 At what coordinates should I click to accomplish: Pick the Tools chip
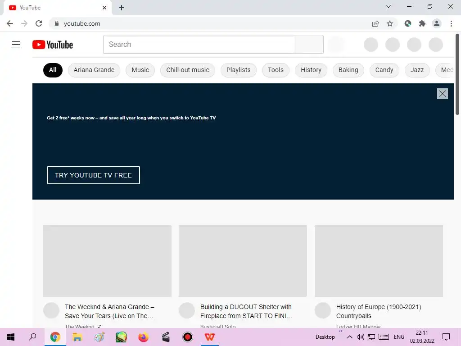pyautogui.click(x=276, y=70)
